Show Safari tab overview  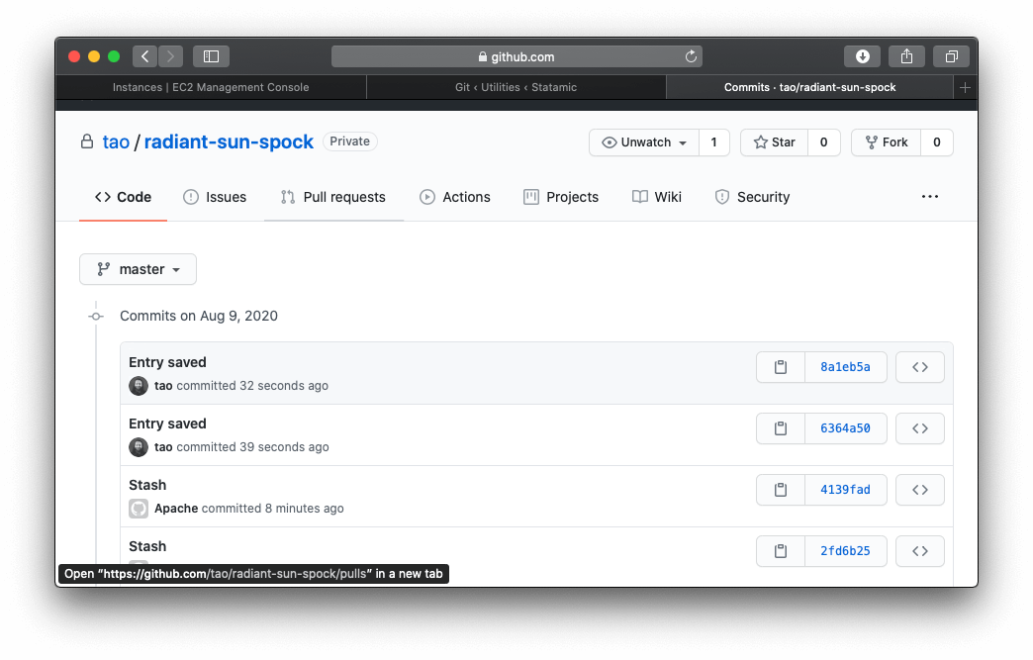click(x=951, y=56)
